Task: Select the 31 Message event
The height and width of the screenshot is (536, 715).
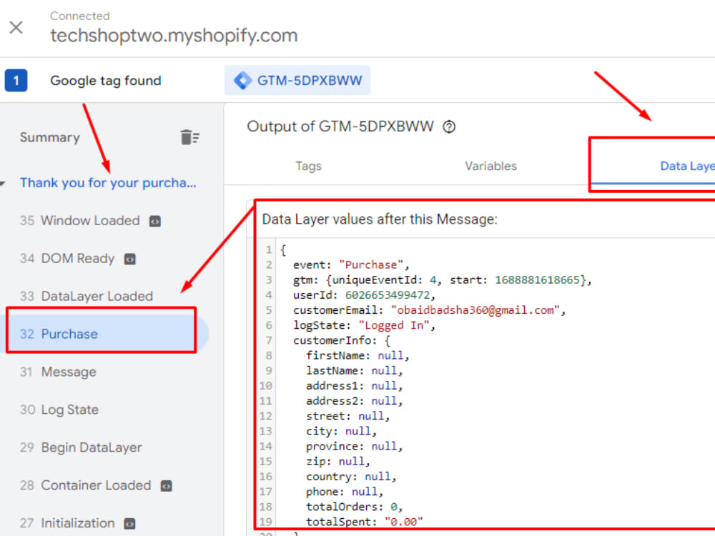Action: (x=69, y=372)
